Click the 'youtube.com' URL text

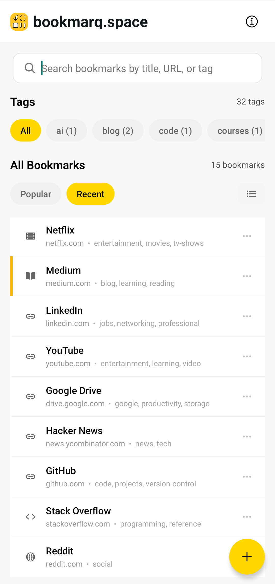[68, 364]
